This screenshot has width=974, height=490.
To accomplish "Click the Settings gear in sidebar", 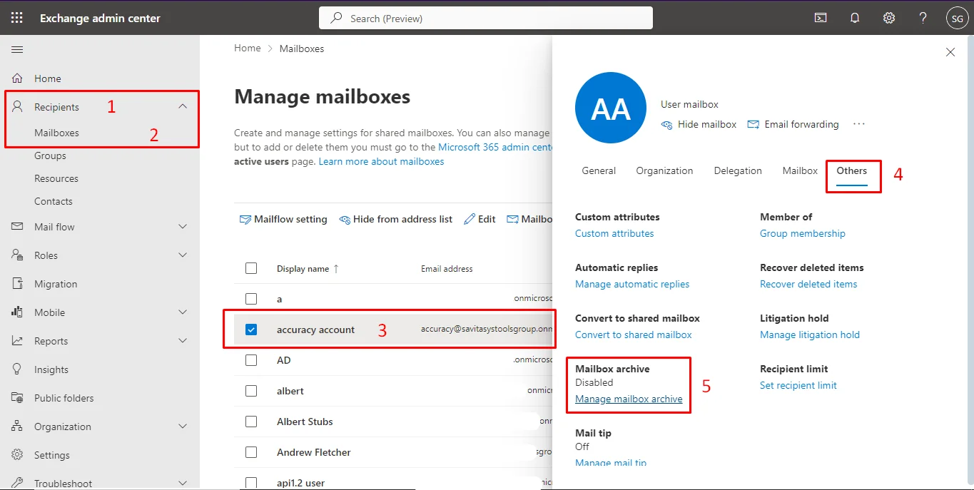I will (18, 455).
